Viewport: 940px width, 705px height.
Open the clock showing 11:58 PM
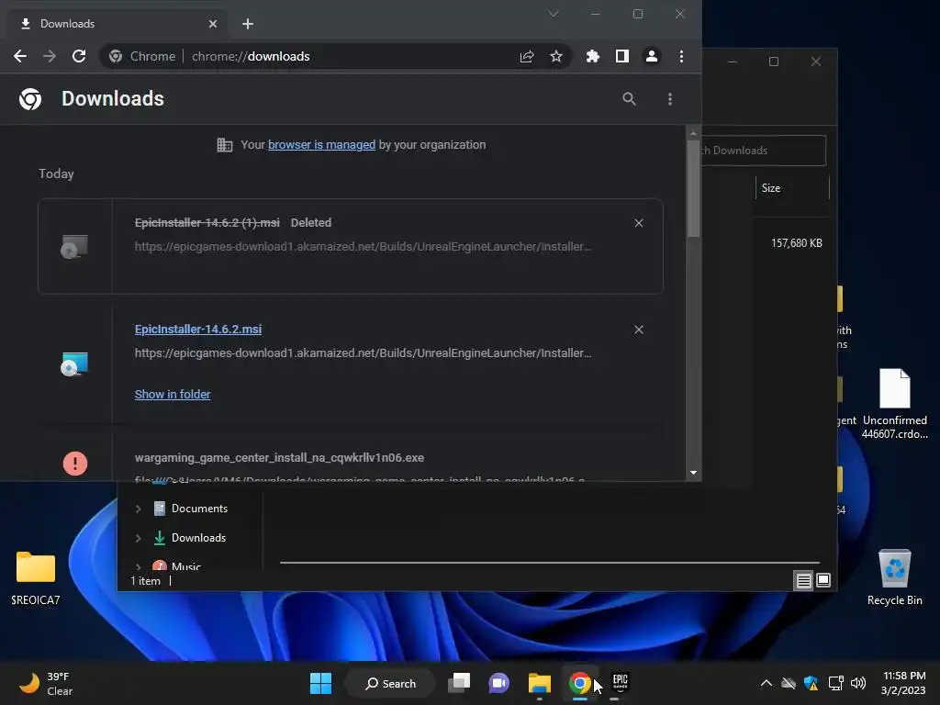click(903, 683)
